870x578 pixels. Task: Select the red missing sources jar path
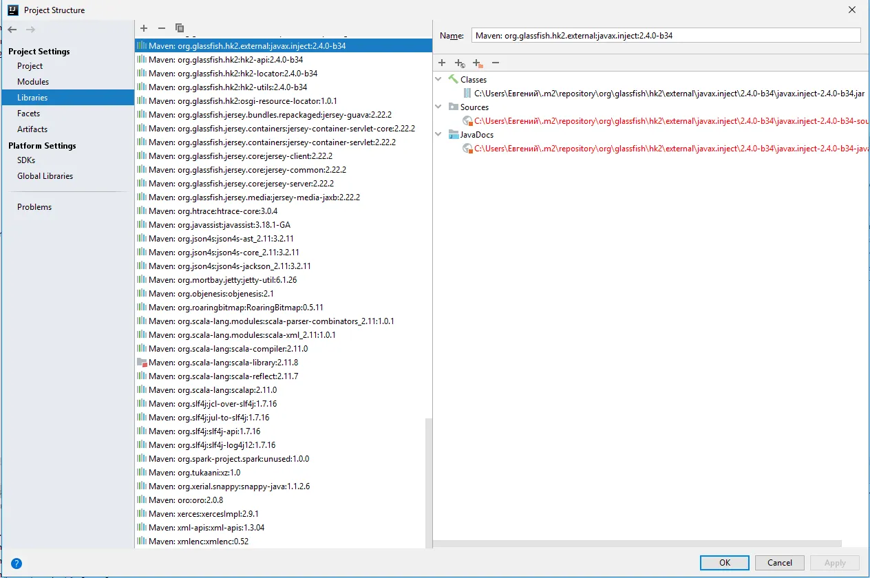point(672,120)
